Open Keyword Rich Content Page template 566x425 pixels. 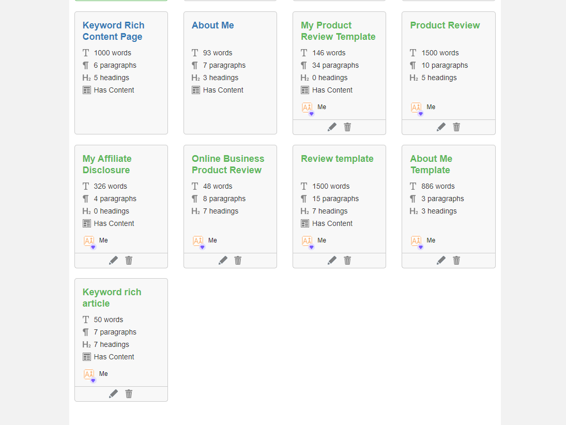coord(113,31)
